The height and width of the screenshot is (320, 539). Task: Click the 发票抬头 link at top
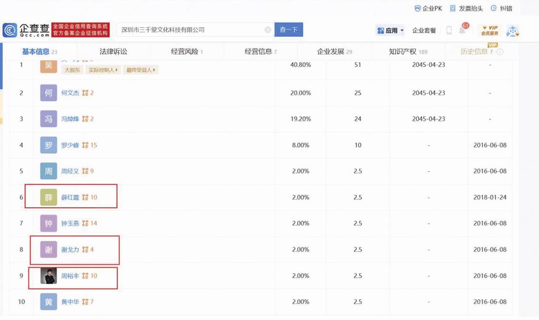tap(466, 8)
